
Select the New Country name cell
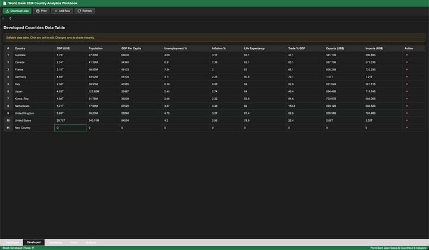click(33, 128)
